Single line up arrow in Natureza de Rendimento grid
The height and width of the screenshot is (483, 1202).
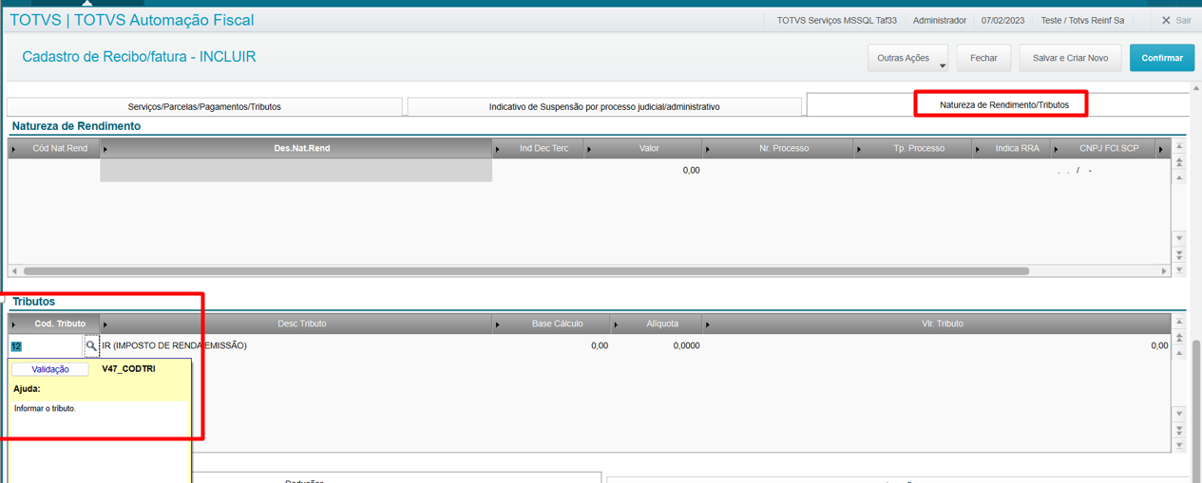tap(1179, 177)
